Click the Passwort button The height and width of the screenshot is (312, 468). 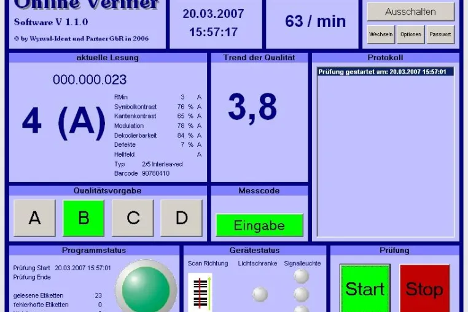[440, 34]
